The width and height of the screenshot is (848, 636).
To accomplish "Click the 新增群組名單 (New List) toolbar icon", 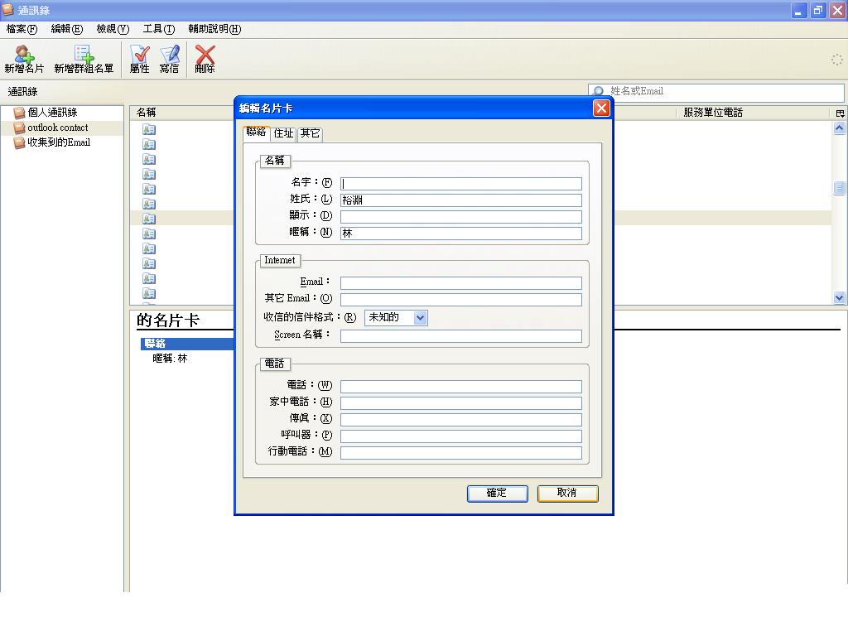I will [84, 59].
